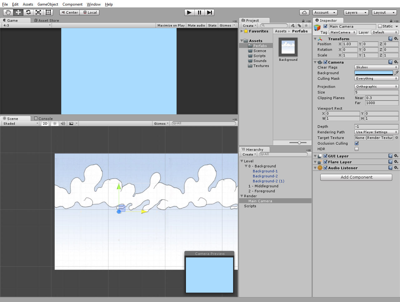Switch to the Asset Store tab
The width and height of the screenshot is (400, 302).
pyautogui.click(x=46, y=21)
